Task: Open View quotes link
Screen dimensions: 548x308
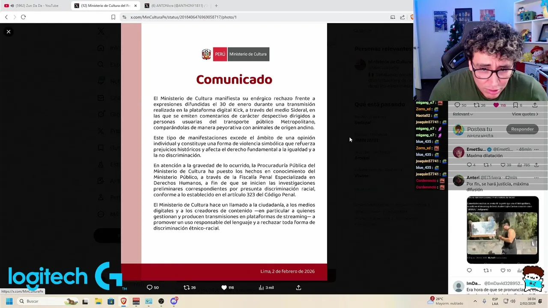Action: click(x=525, y=114)
